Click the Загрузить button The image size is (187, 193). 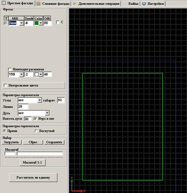[11, 142]
